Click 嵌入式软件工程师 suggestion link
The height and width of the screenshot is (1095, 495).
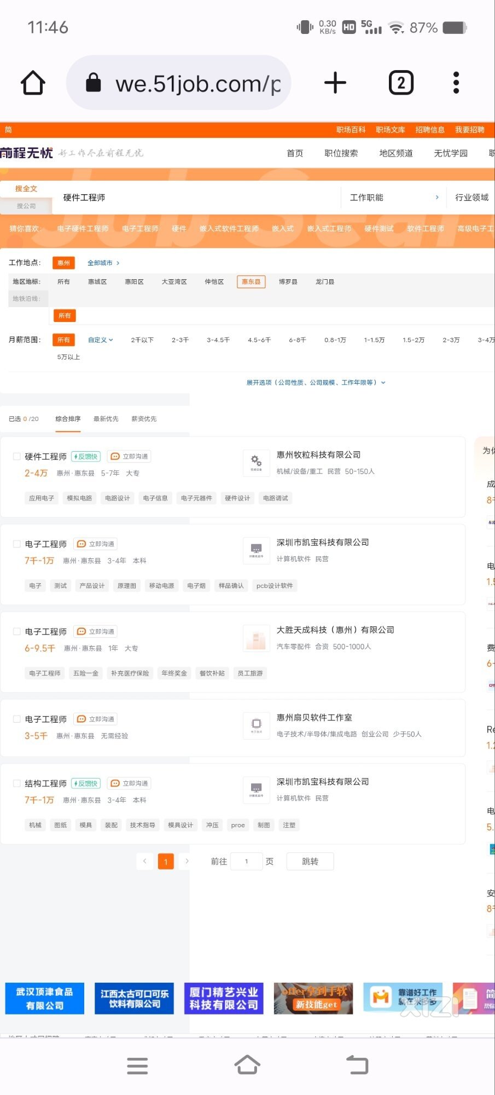click(229, 228)
